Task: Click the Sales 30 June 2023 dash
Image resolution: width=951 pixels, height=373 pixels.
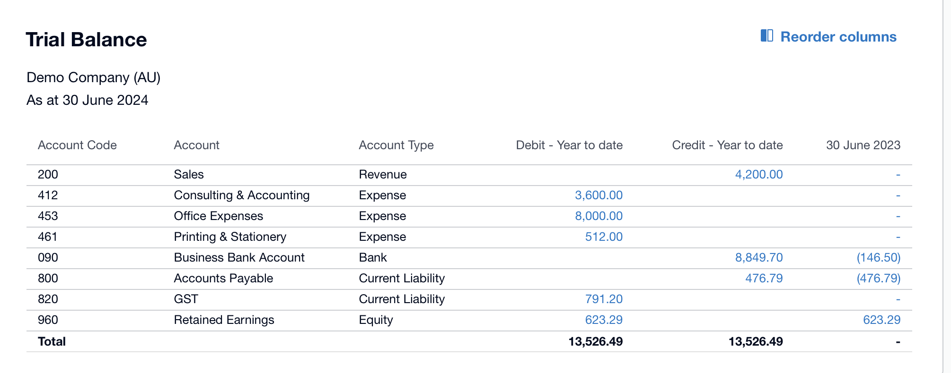Action: [898, 175]
